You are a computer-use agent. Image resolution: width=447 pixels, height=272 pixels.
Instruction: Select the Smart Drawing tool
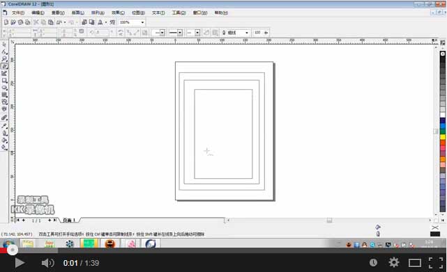pos(4,74)
